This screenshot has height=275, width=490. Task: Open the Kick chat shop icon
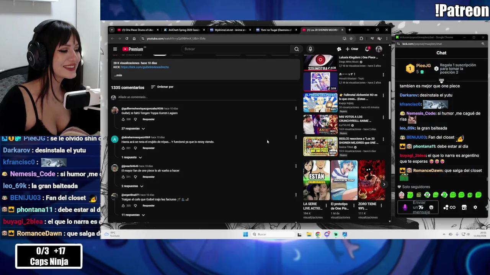click(x=464, y=207)
